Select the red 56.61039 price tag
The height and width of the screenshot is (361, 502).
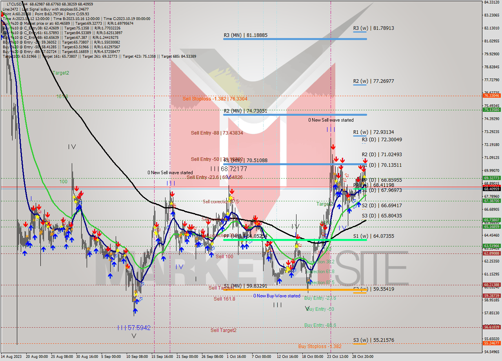click(491, 327)
